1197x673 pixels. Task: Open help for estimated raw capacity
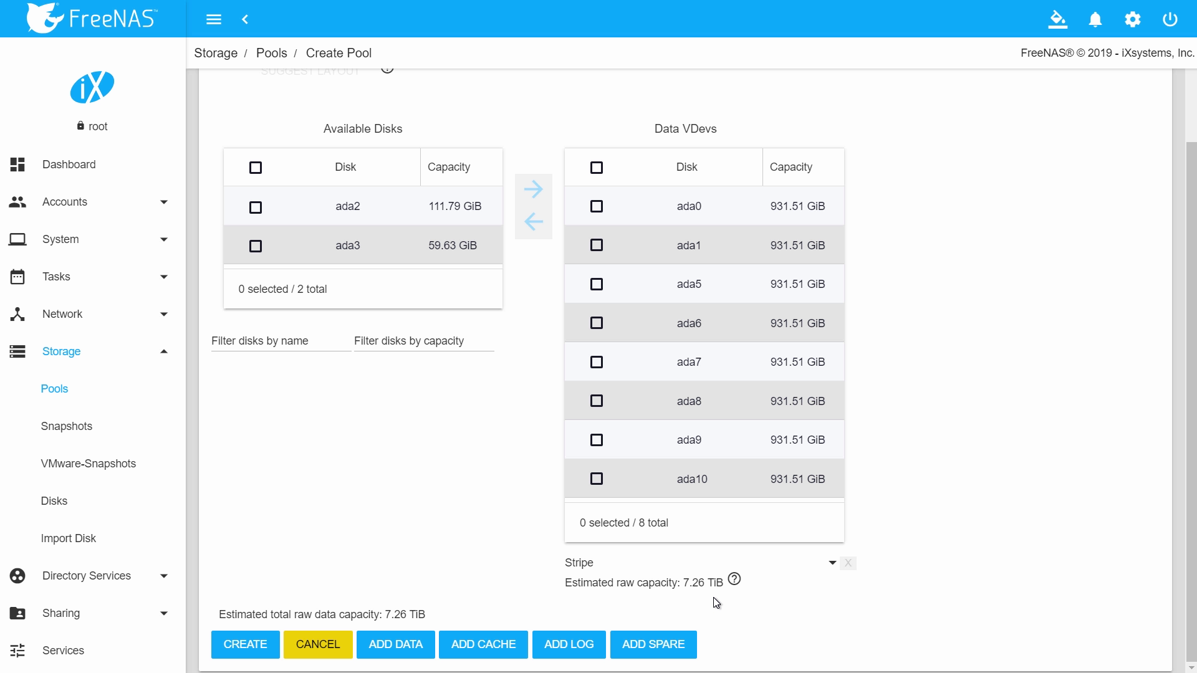point(734,579)
